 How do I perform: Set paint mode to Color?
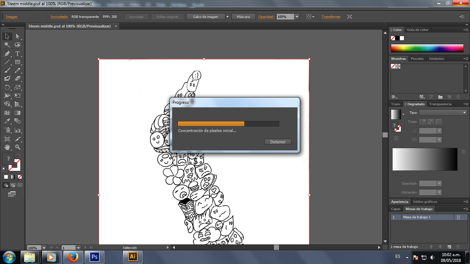coord(6,177)
